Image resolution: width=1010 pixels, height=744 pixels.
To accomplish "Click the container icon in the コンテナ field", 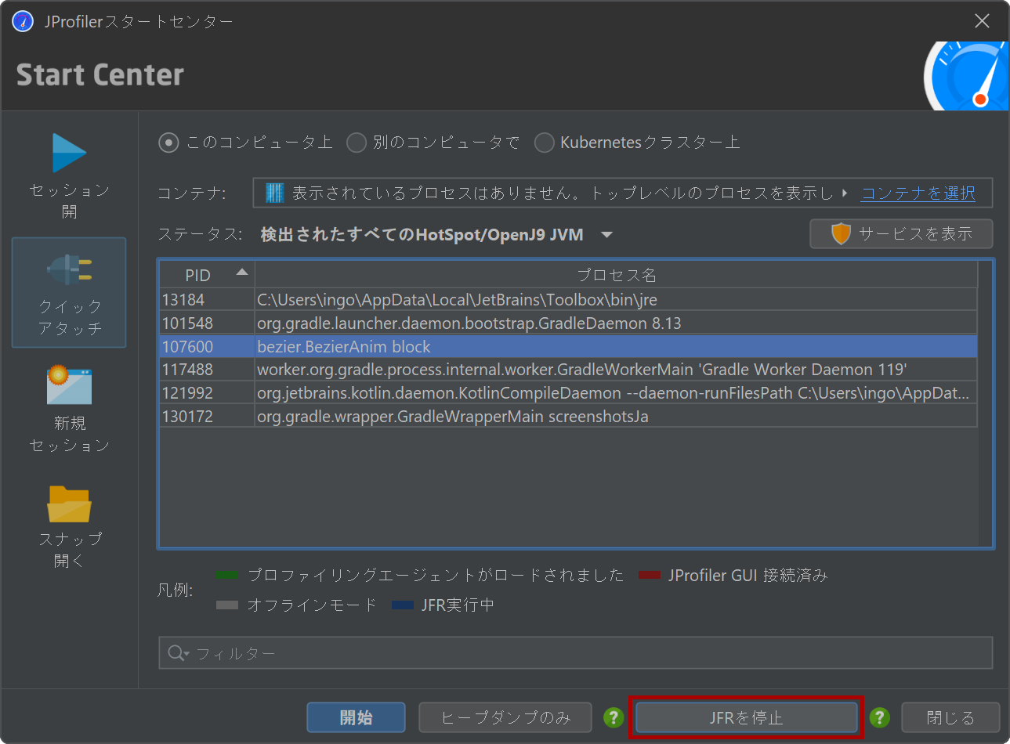I will click(x=274, y=193).
